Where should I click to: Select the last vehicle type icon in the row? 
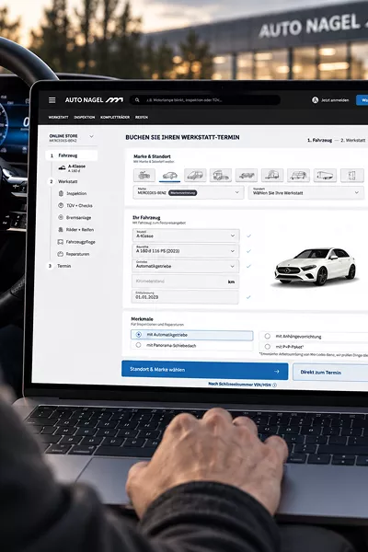352,176
